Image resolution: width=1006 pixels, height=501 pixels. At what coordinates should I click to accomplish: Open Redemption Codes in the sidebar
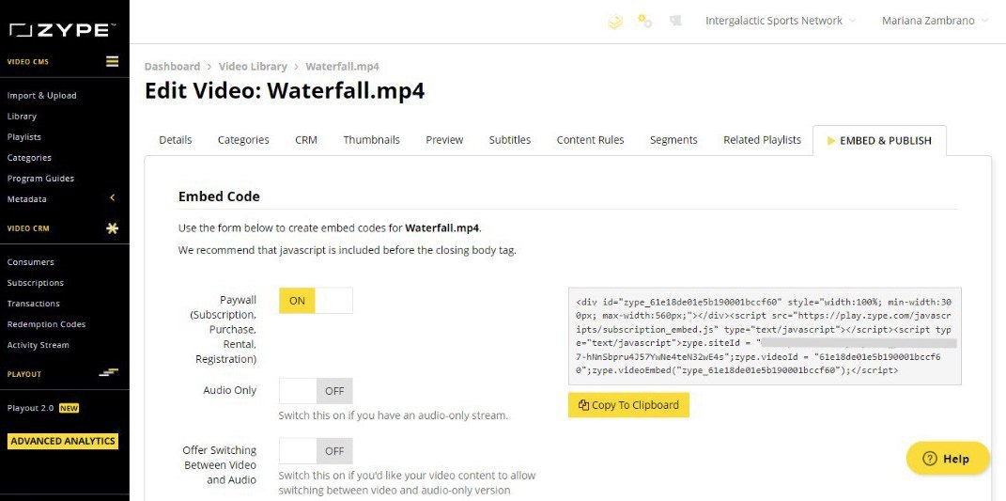pos(46,324)
